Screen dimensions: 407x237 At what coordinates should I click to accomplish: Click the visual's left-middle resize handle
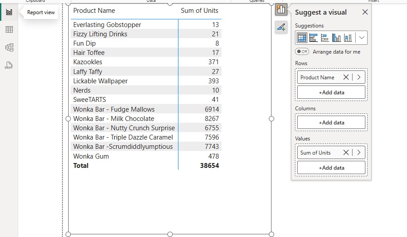68,119
